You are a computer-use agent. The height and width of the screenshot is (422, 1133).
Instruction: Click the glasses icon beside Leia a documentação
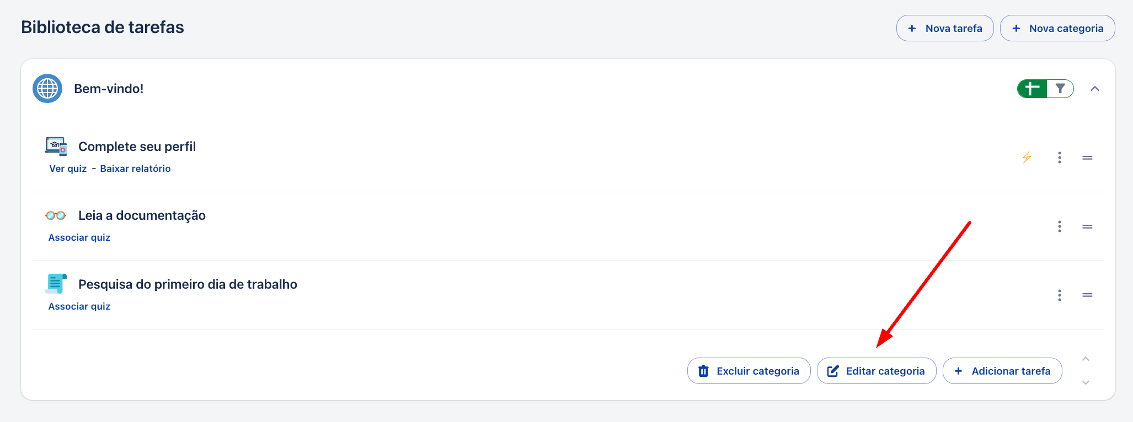56,215
